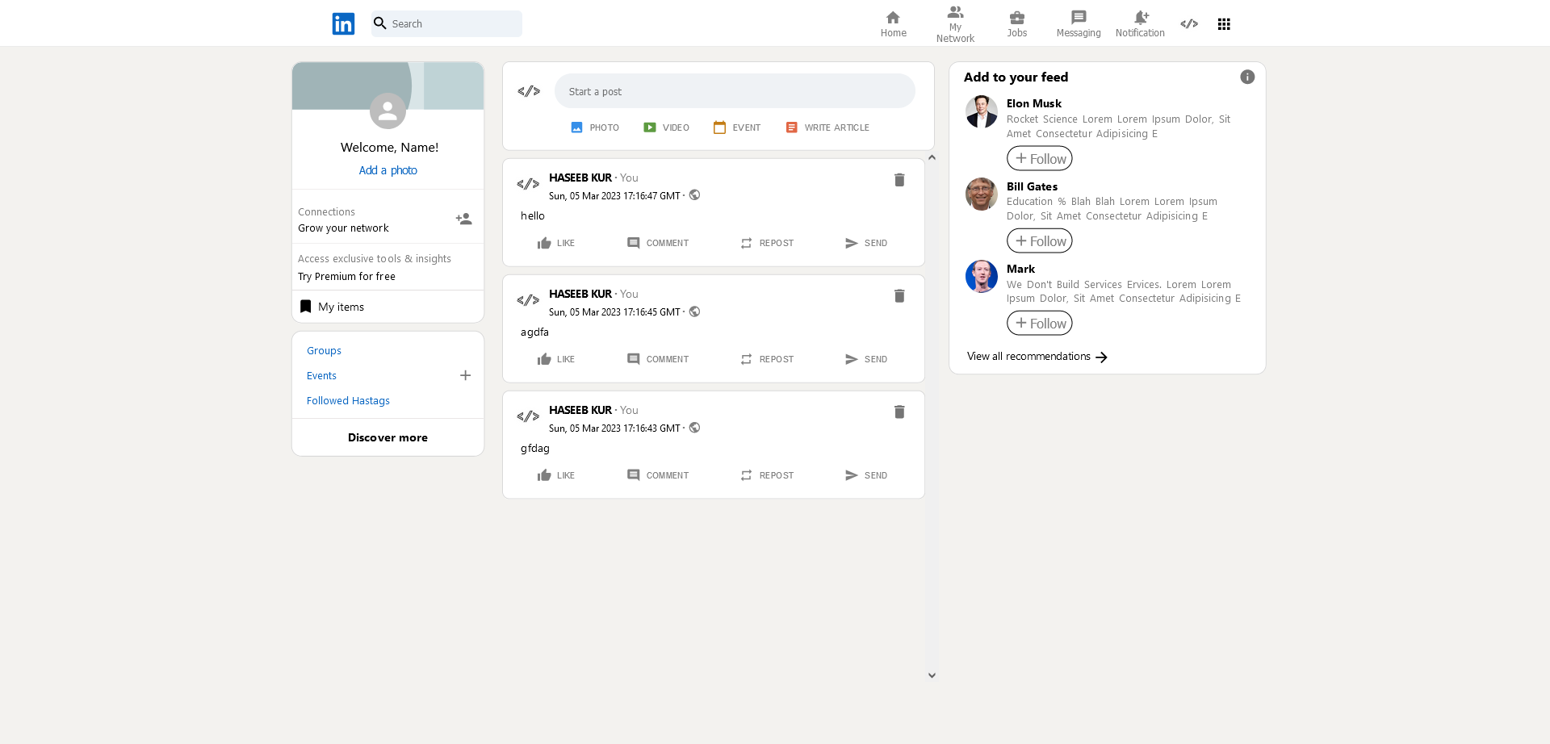Screen dimensions: 1550x744
Task: Open My Network
Action: point(955,23)
